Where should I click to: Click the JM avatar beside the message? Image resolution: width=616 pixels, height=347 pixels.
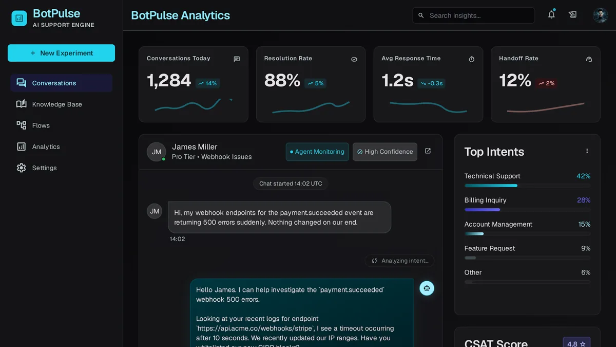click(x=155, y=211)
